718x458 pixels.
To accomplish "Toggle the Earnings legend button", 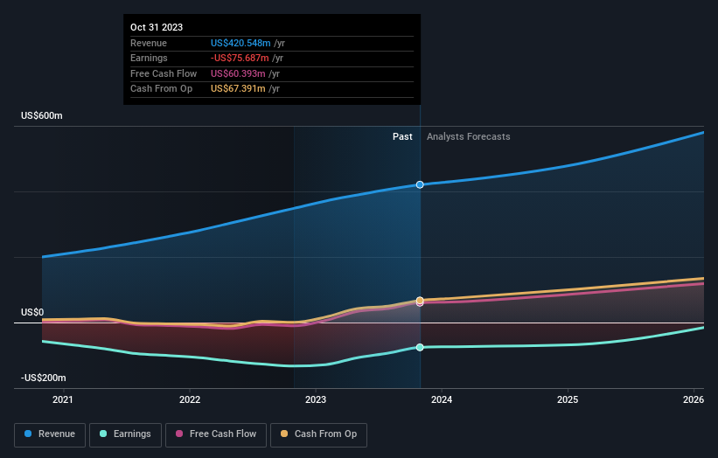I will [x=125, y=434].
